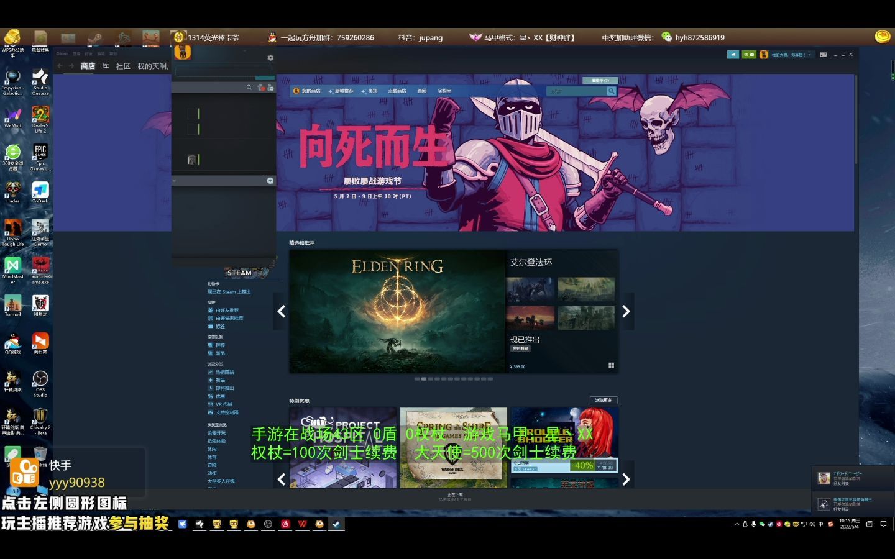Image resolution: width=895 pixels, height=559 pixels.
Task: Click the Steam back navigation arrow
Action: [x=60, y=66]
